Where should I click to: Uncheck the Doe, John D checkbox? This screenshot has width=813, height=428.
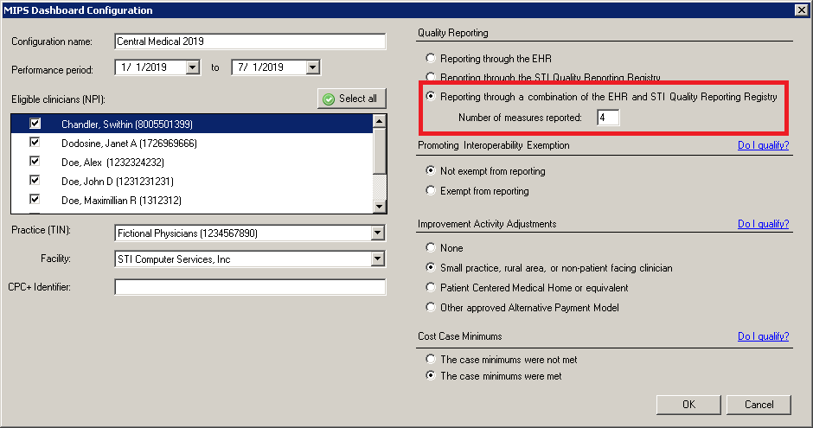(x=35, y=182)
